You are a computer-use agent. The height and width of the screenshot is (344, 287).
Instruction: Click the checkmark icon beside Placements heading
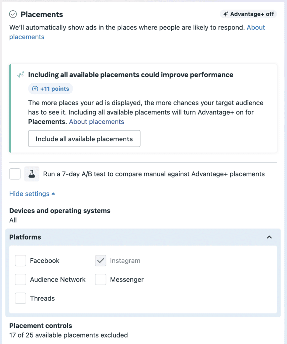click(x=13, y=14)
